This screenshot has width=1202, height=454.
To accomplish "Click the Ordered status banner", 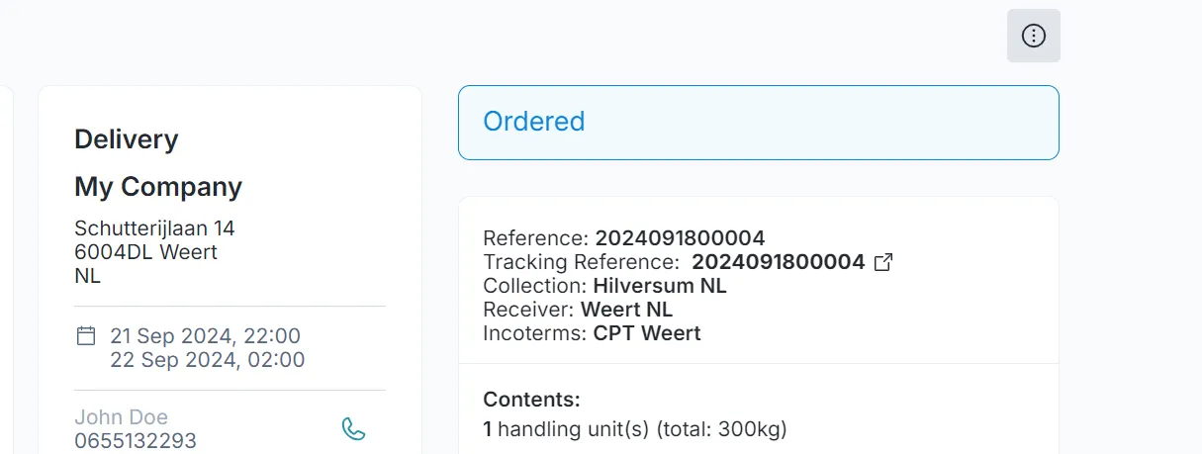I will click(759, 123).
